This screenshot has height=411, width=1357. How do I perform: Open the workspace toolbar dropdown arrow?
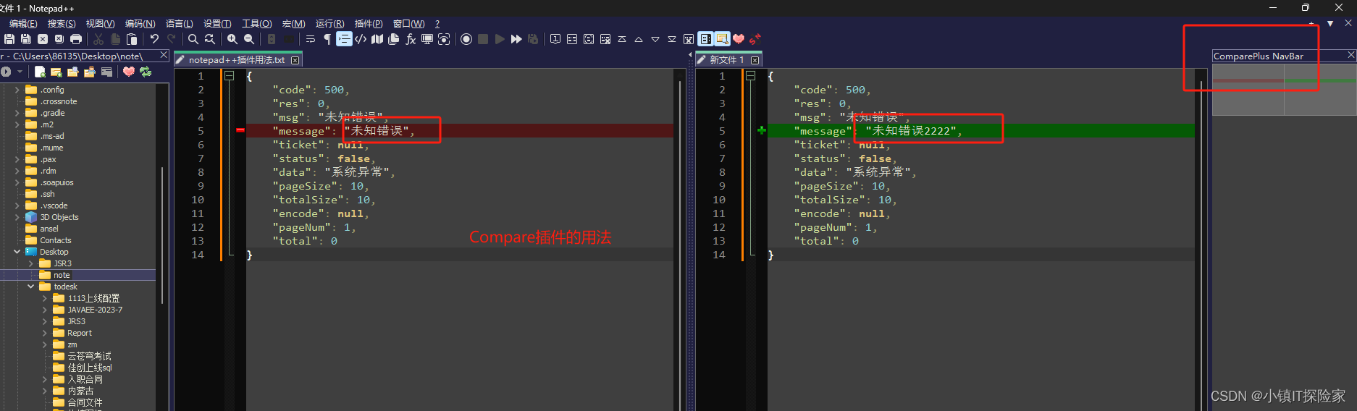[20, 72]
